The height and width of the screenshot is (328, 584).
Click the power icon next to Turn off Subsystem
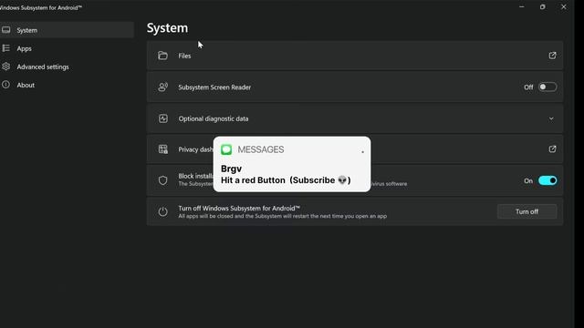[x=162, y=211]
